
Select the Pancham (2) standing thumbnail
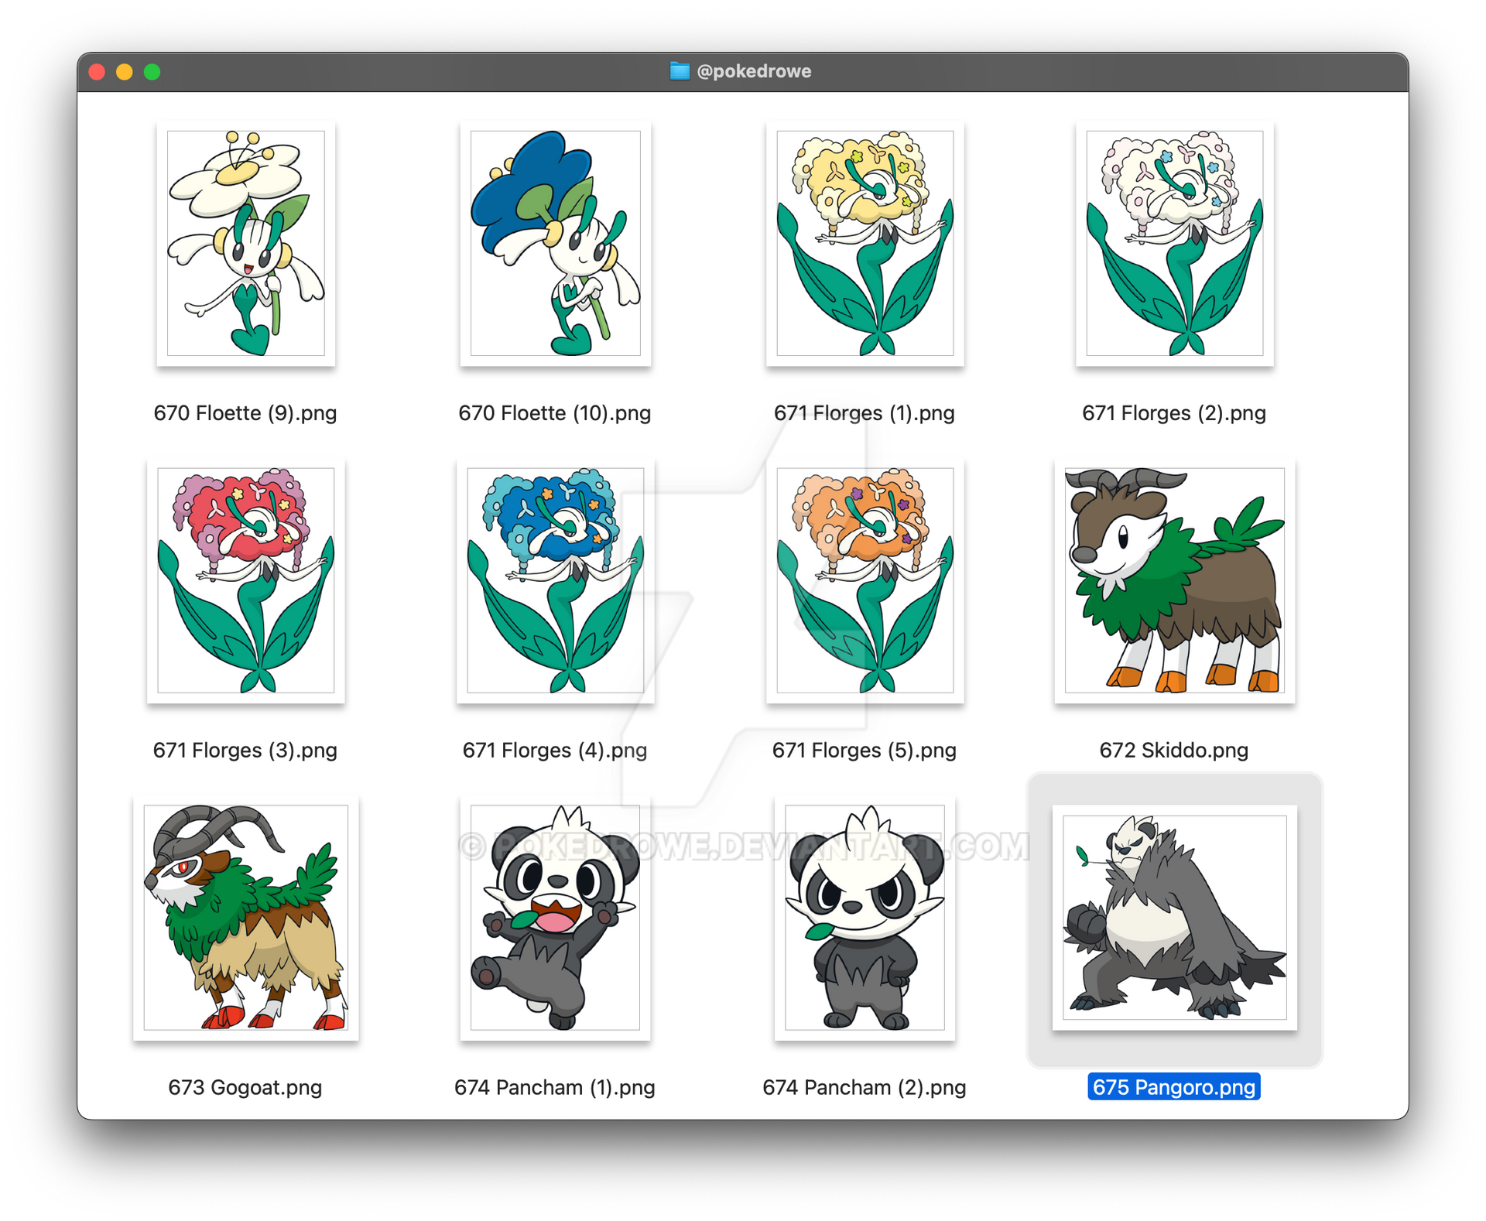click(865, 918)
